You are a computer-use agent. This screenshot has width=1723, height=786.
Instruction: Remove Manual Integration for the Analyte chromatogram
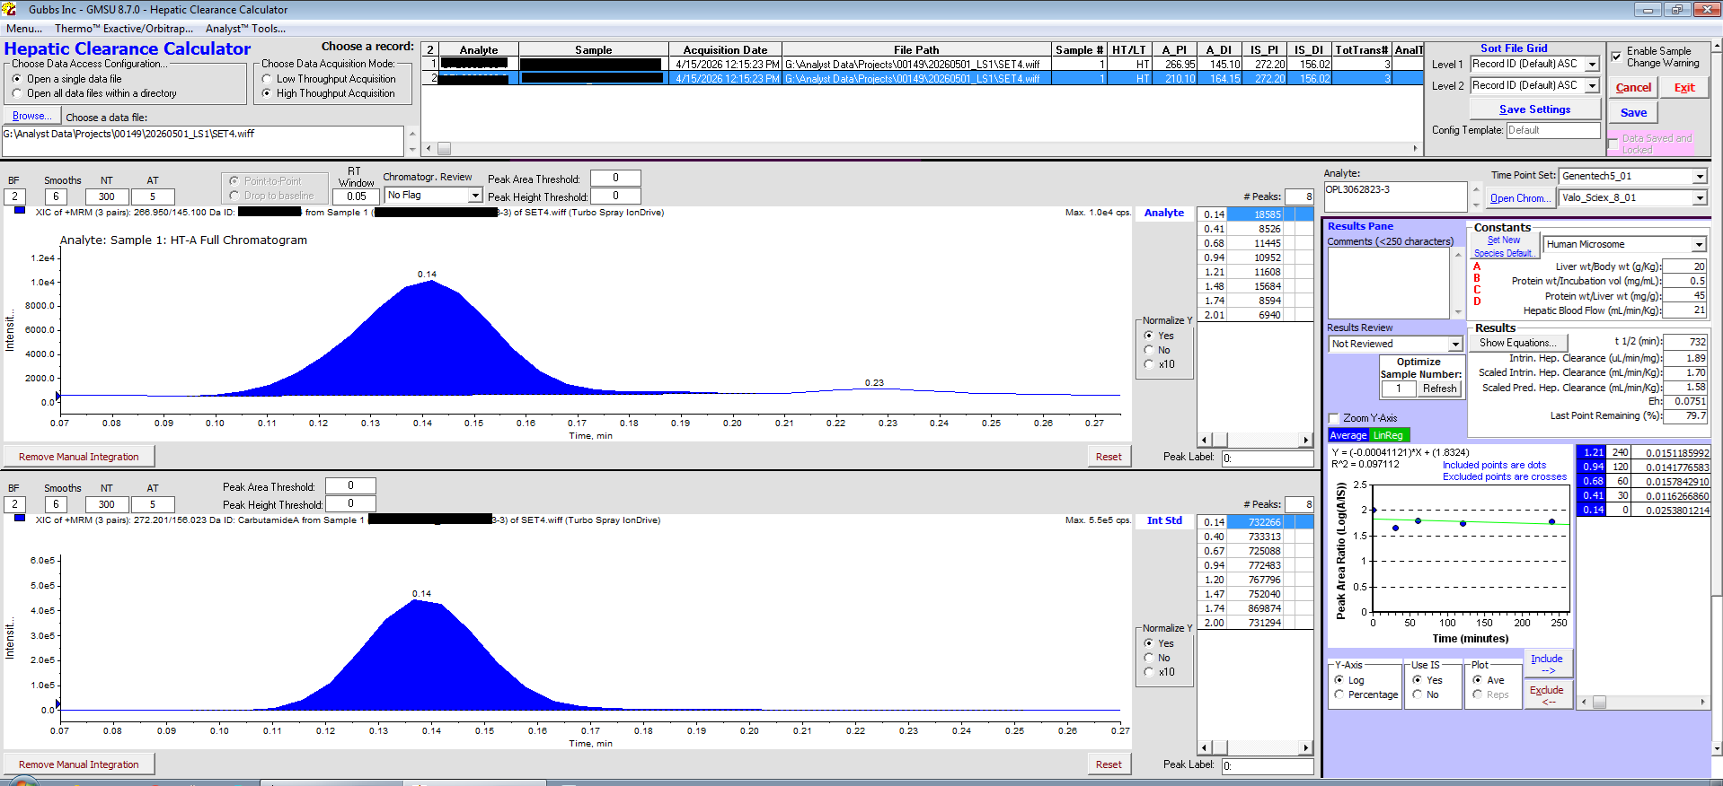pos(79,457)
